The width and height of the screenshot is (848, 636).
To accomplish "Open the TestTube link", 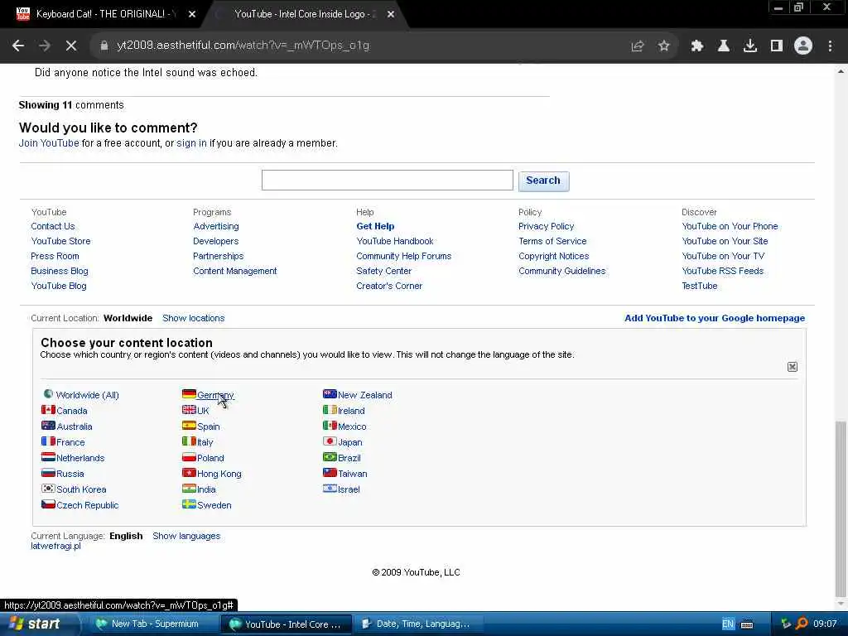I will coord(699,286).
